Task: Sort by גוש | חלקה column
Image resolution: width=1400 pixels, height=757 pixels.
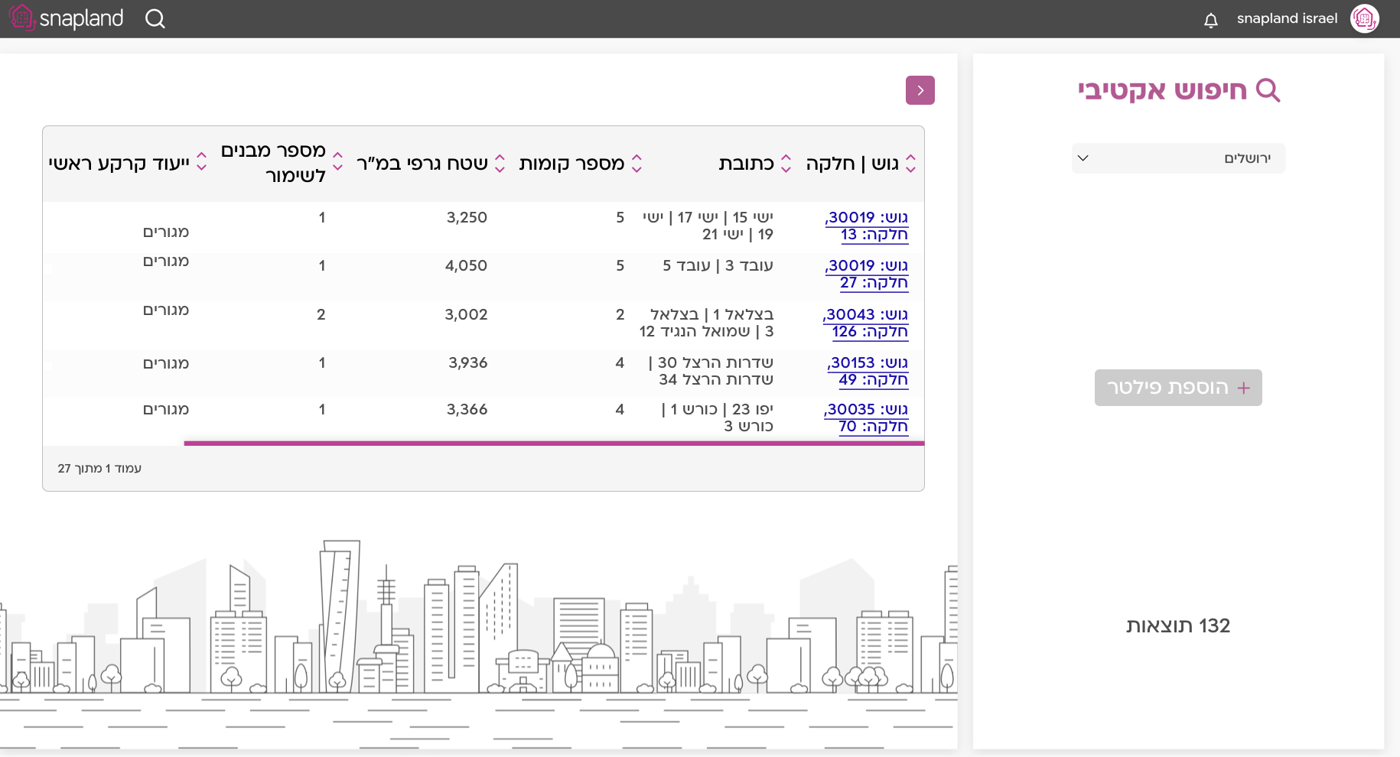Action: tap(910, 163)
